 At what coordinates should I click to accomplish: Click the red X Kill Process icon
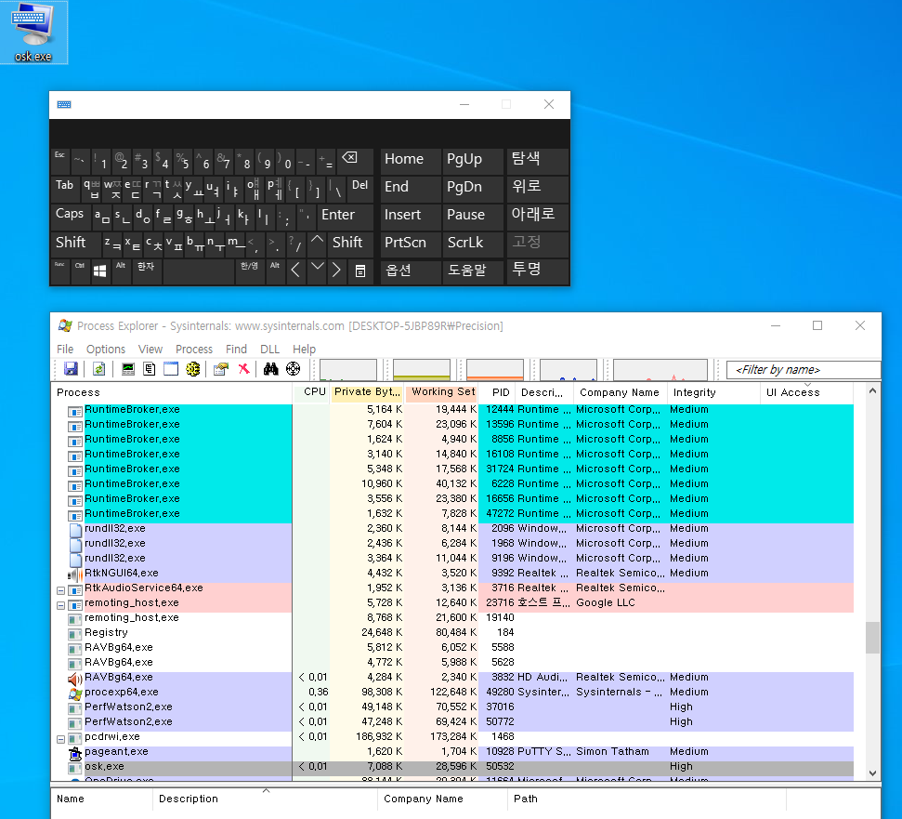[x=244, y=369]
